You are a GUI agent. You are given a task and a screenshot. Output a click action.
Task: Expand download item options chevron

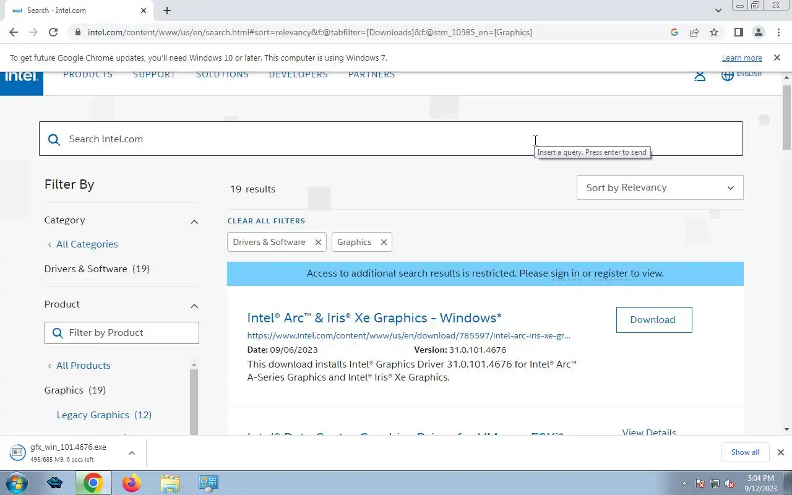[132, 453]
